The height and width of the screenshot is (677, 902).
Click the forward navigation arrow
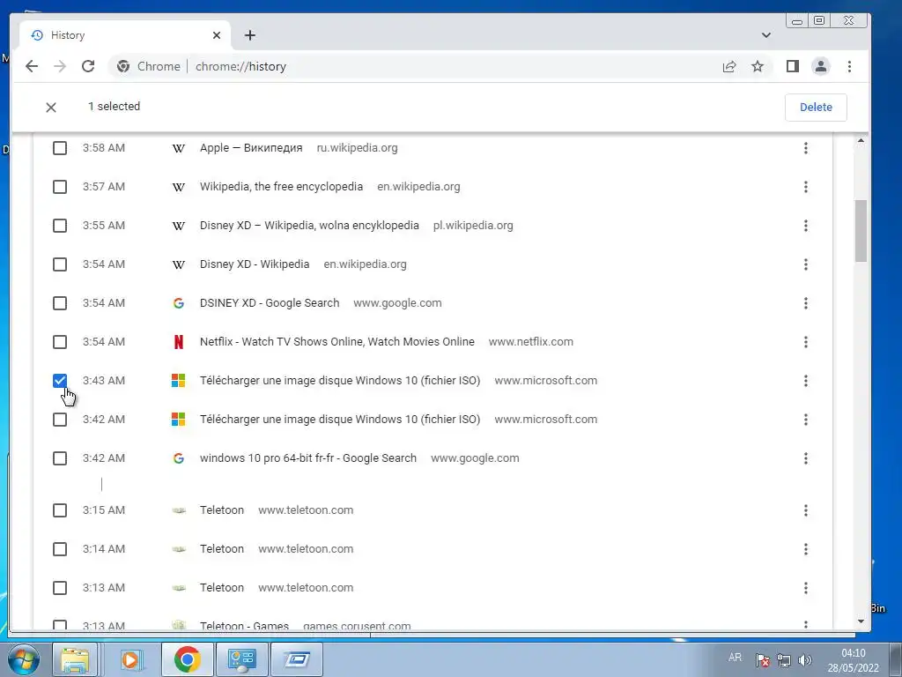(60, 66)
